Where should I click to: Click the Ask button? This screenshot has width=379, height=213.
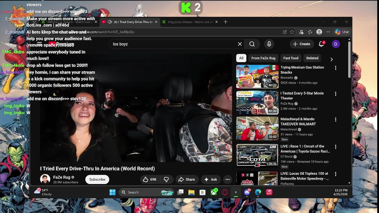tap(211, 179)
